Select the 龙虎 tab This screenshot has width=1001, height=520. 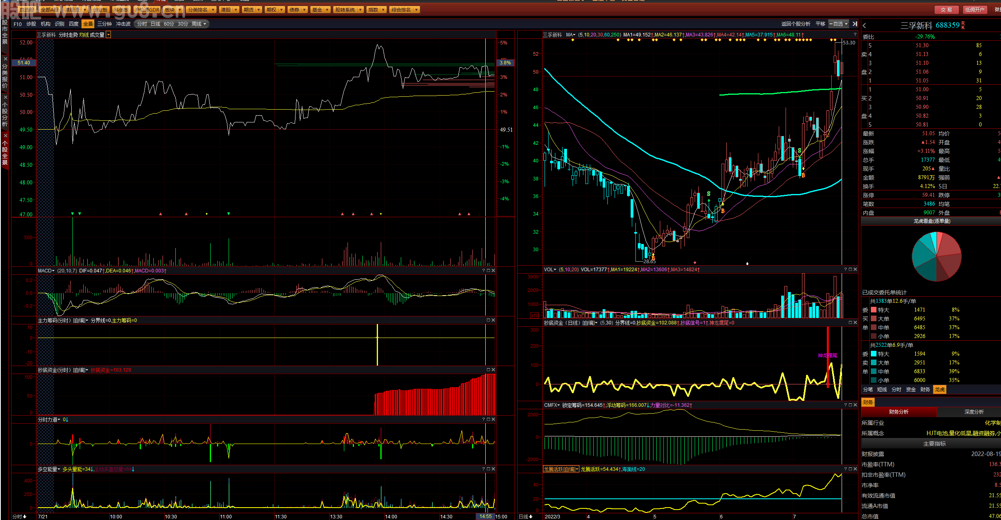click(x=940, y=390)
